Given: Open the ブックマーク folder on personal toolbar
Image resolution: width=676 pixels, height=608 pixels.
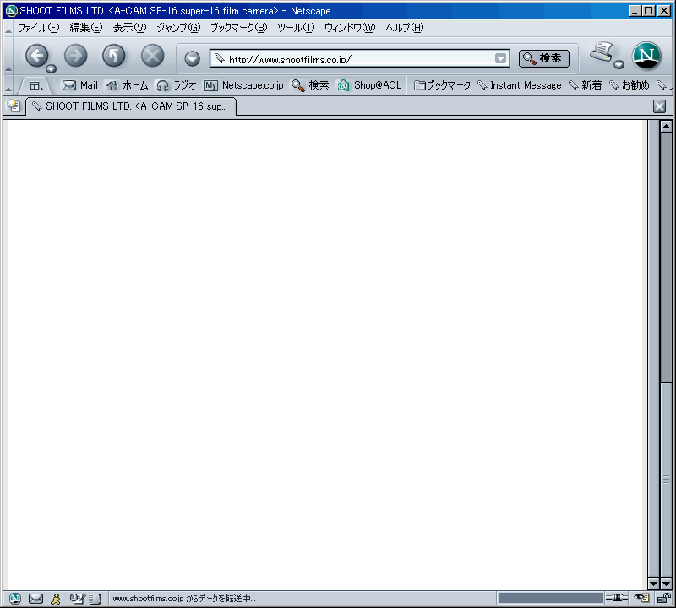Looking at the screenshot, I should click(442, 85).
